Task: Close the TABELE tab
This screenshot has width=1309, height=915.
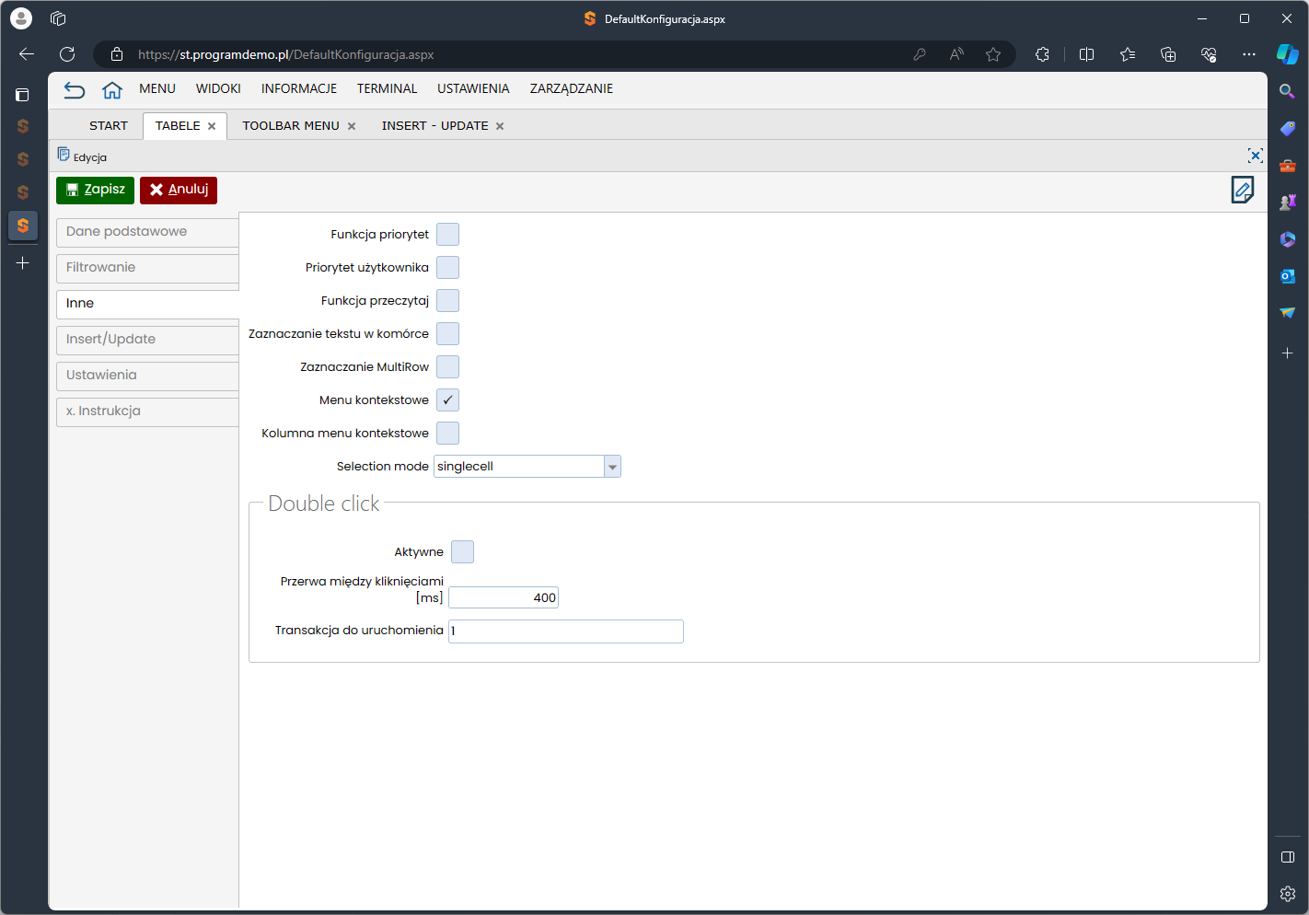Action: click(212, 126)
